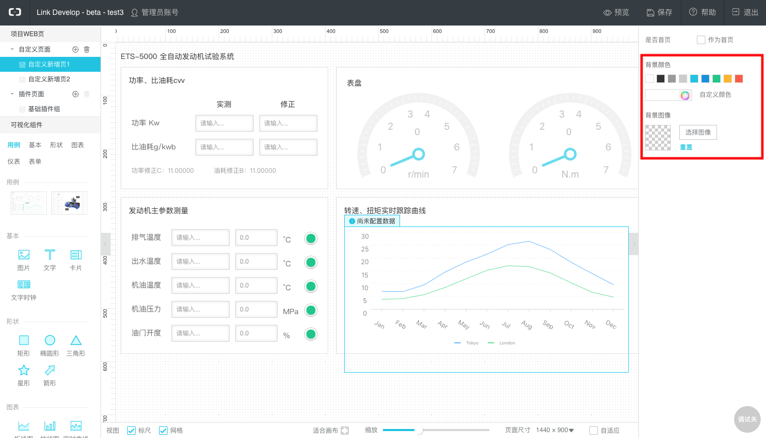This screenshot has width=766, height=438.
Task: Choose the white background color swatch
Action: (x=650, y=79)
